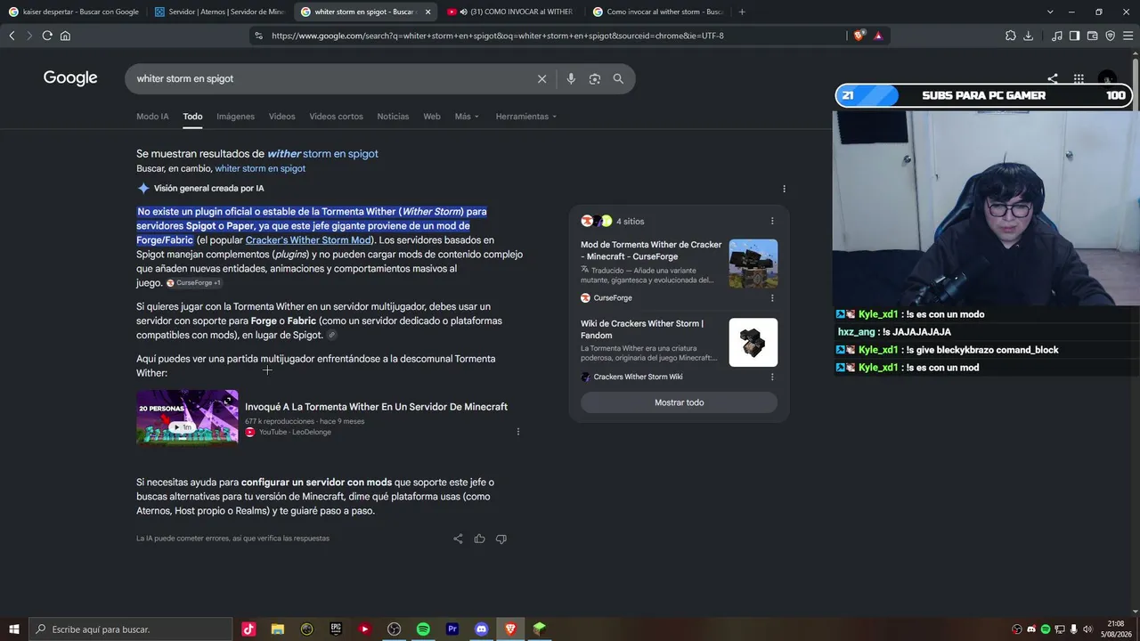Open AI overview three-dot options
Image resolution: width=1140 pixels, height=641 pixels.
pyautogui.click(x=784, y=189)
